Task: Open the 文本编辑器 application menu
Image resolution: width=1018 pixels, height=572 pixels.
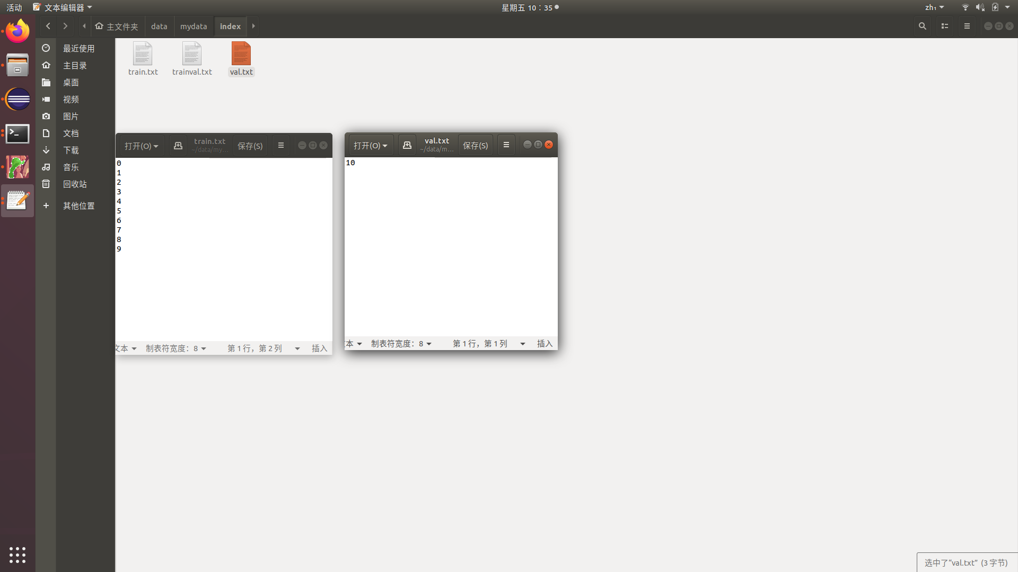Action: click(x=63, y=7)
